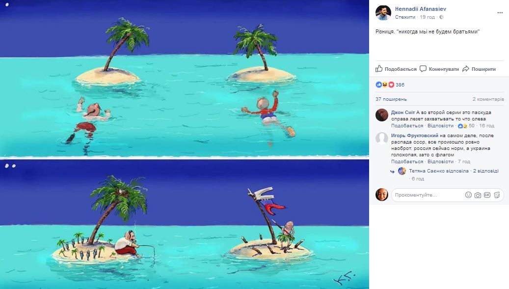Attach a photo using the camera icon

(478, 195)
